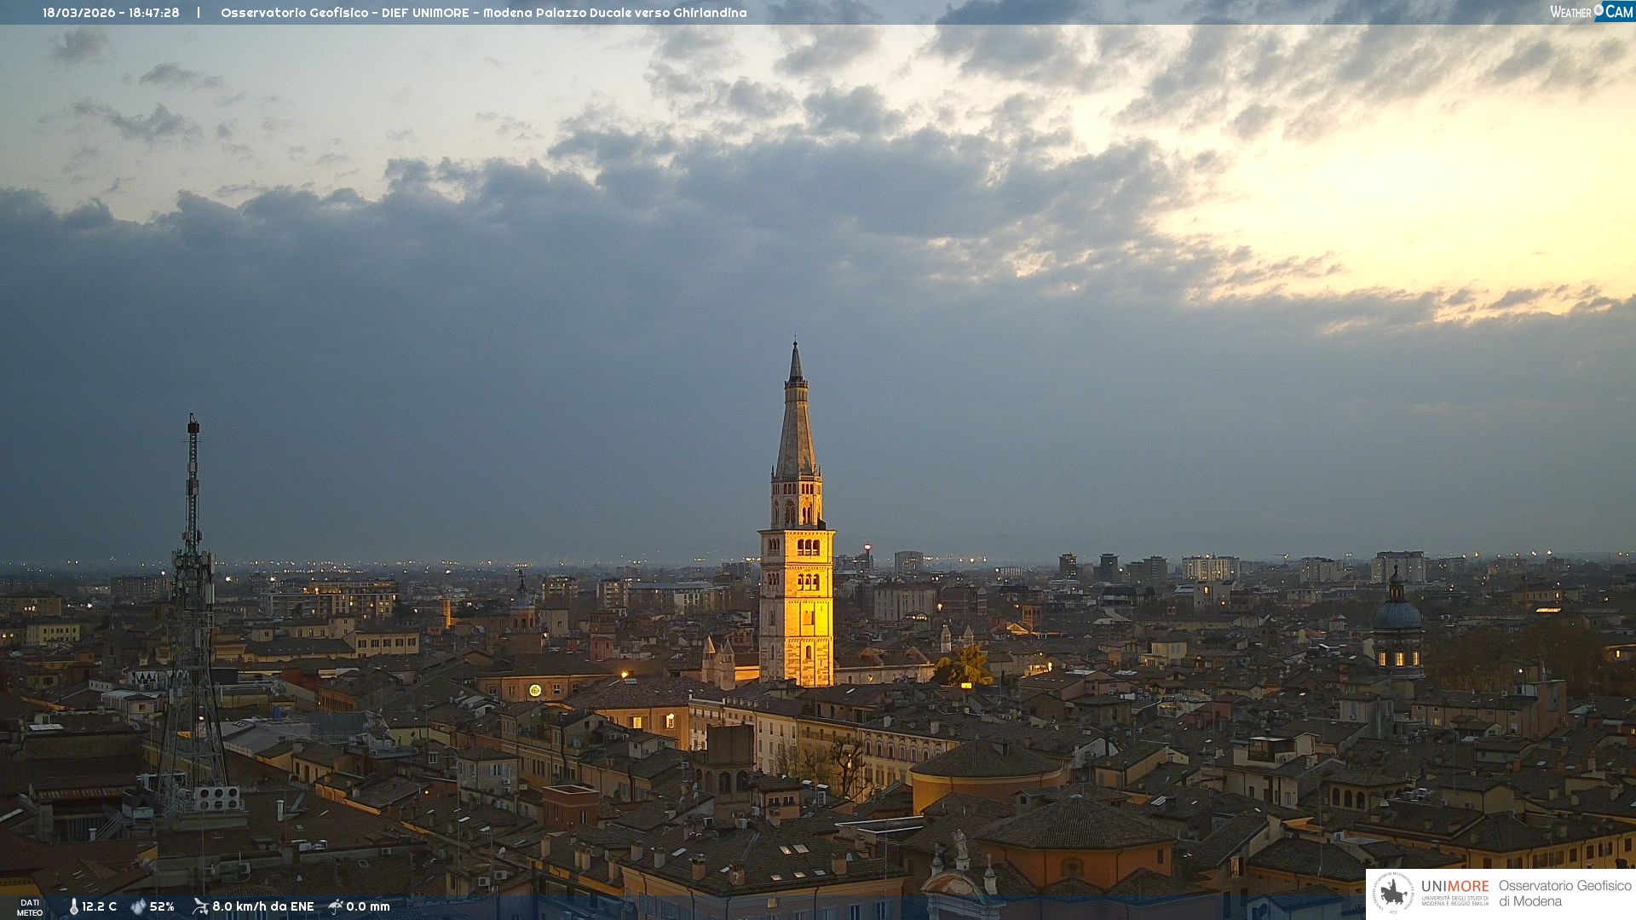Click the DATI METEO label

[30, 907]
